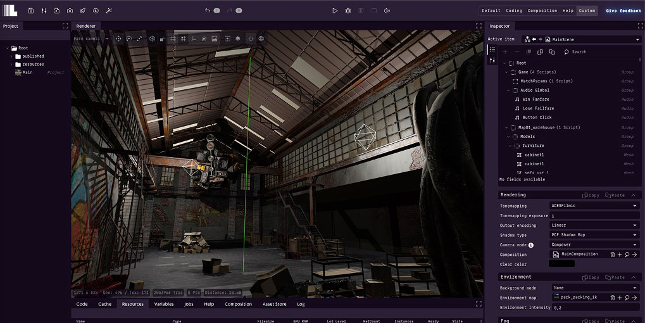The height and width of the screenshot is (323, 645).
Task: Toggle the image background icon in renderer toolbar
Action: pyautogui.click(x=215, y=39)
